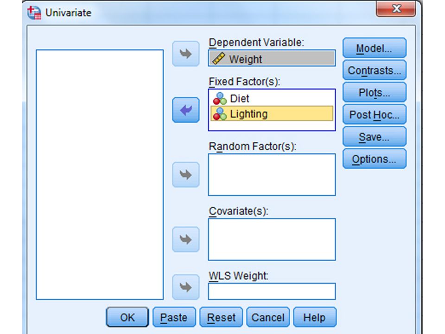Click Reset to clear the variables
445x334 pixels.
tap(221, 317)
